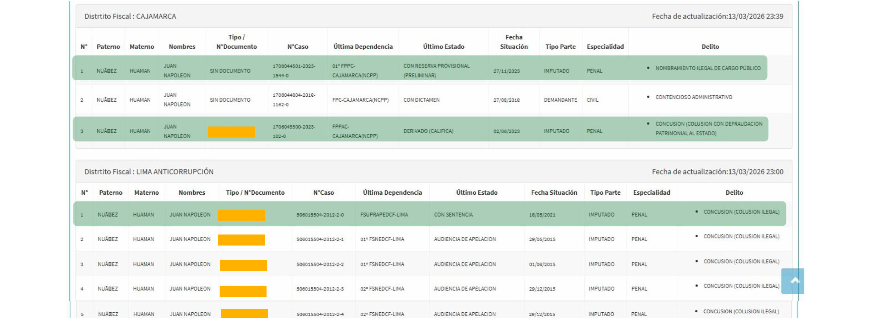Click the orange redacted document in Cajamarca row 3
This screenshot has height=318, width=876.
pos(231,132)
